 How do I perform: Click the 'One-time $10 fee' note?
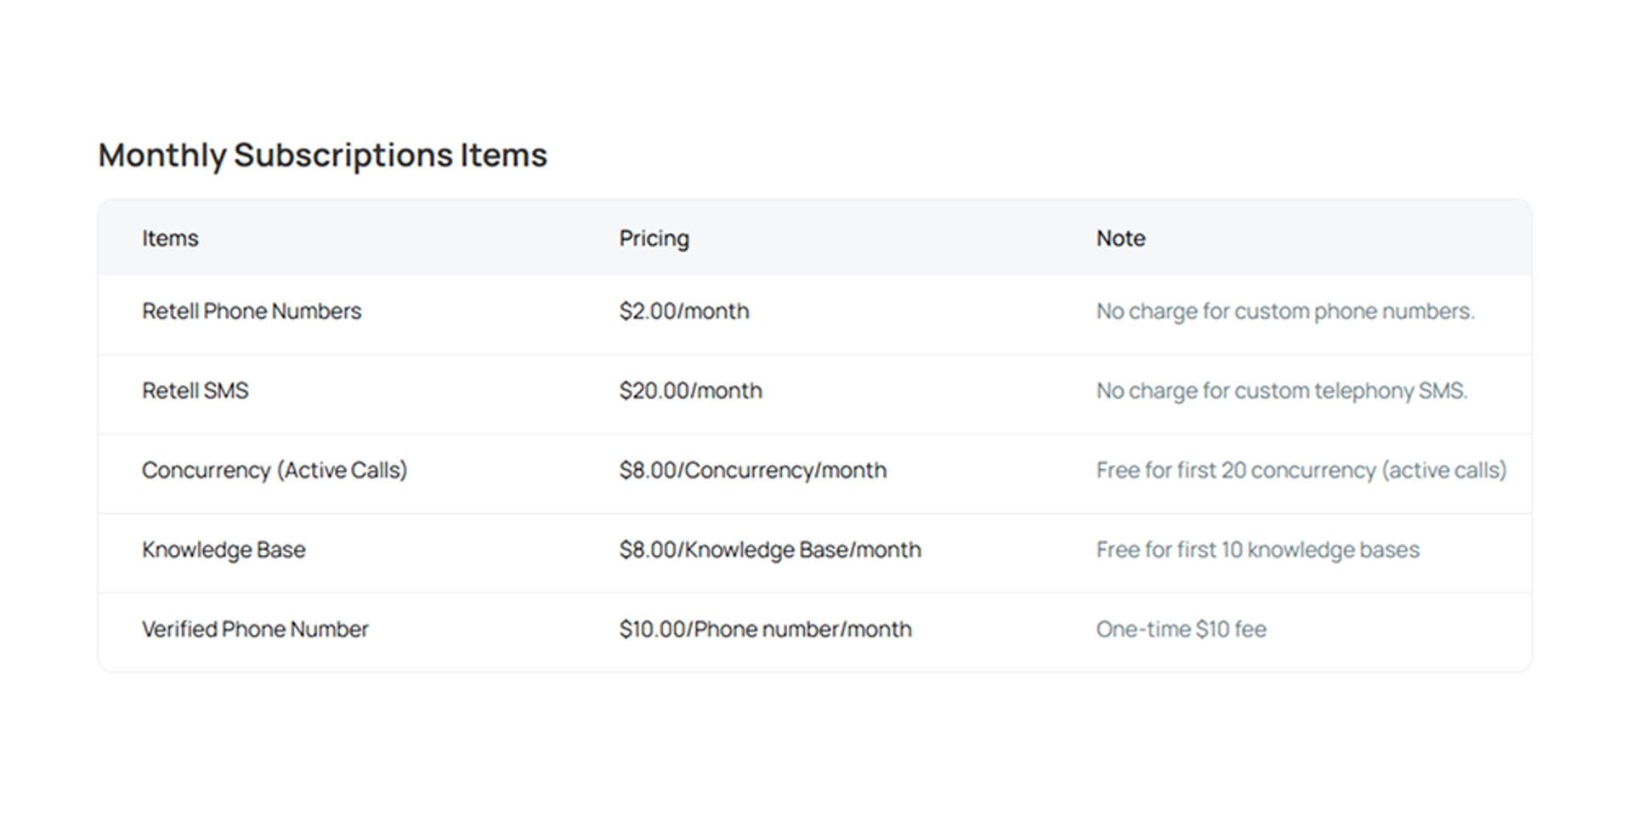pyautogui.click(x=1181, y=630)
